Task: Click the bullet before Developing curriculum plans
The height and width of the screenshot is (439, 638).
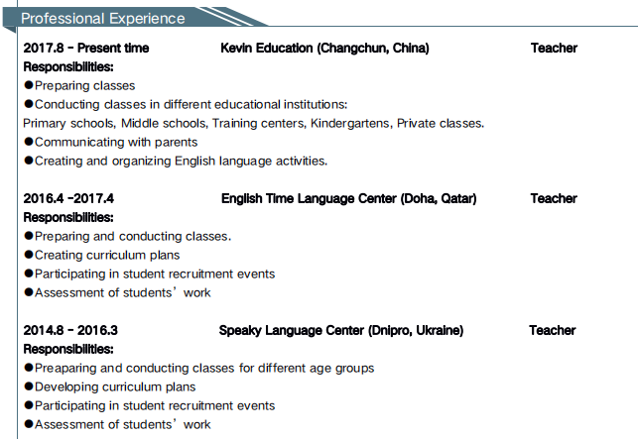Action: (29, 386)
